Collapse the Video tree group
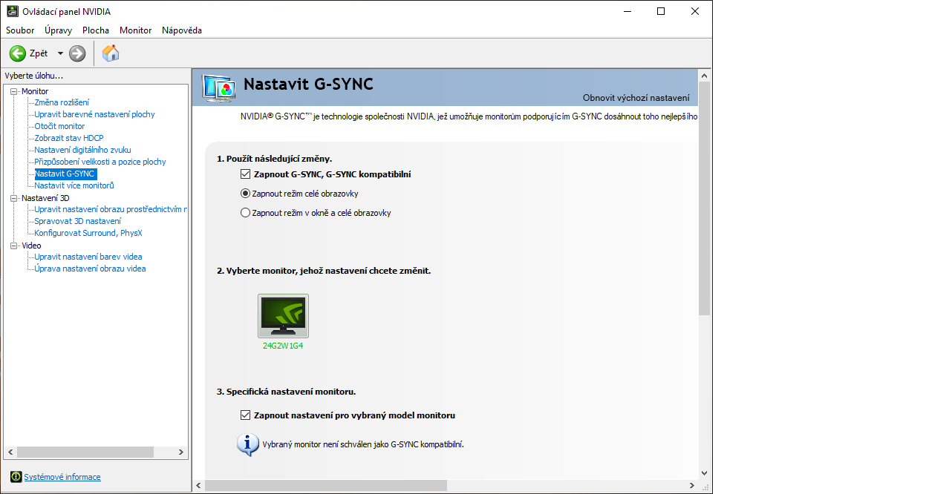Screen dimensions: 952x494 (x=13, y=246)
